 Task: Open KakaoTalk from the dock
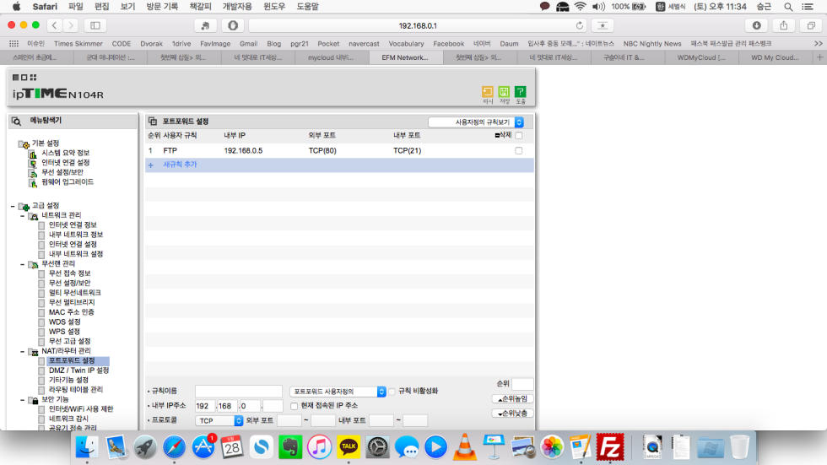[x=349, y=446]
